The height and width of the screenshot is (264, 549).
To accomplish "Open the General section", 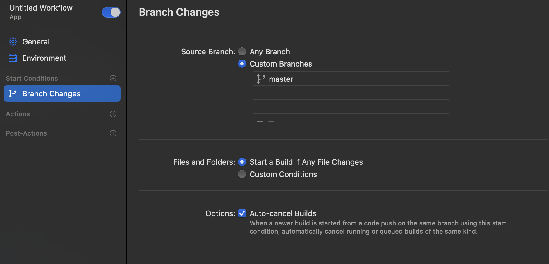I will click(36, 41).
